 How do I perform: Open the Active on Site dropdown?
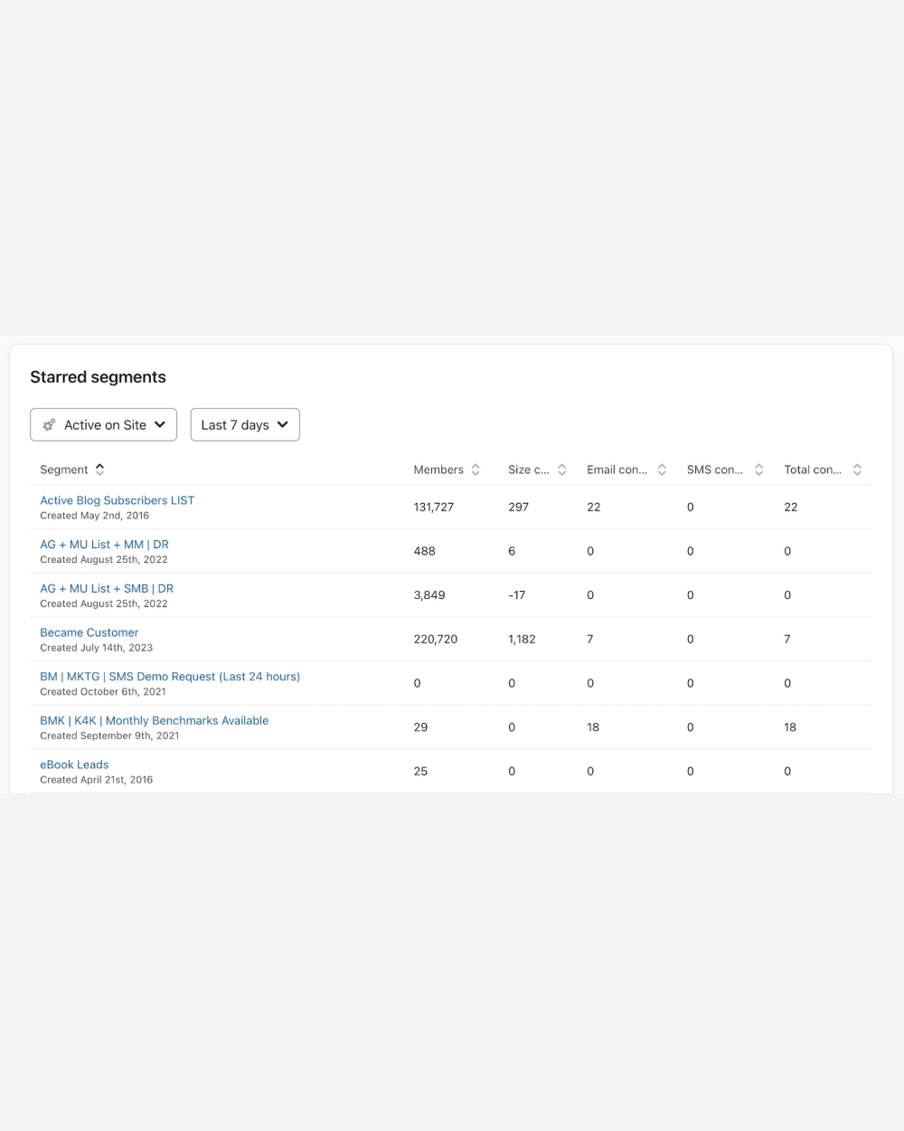click(x=103, y=424)
